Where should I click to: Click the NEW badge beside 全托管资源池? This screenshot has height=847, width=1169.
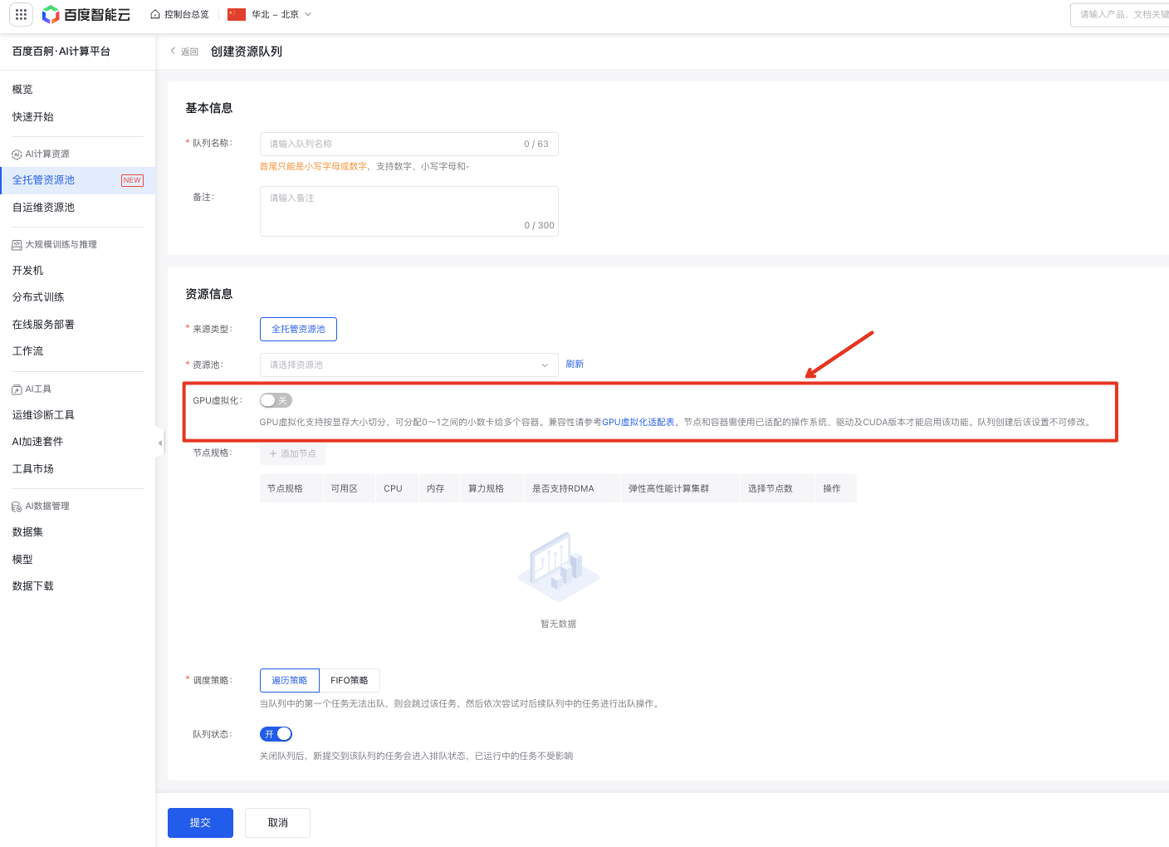click(132, 180)
